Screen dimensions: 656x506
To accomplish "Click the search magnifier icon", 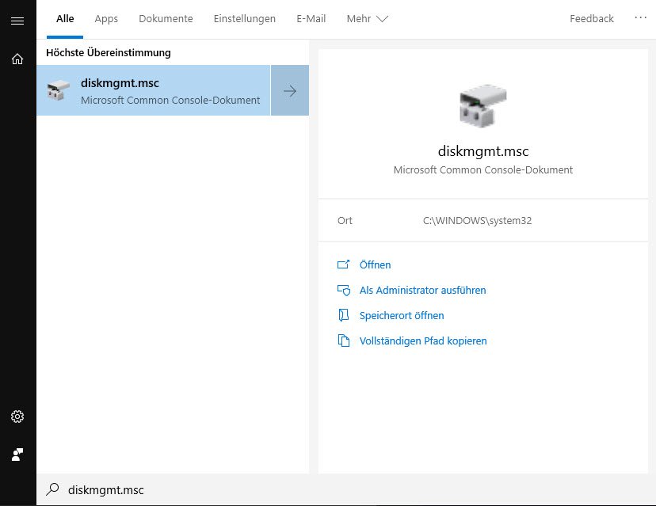I will 53,489.
